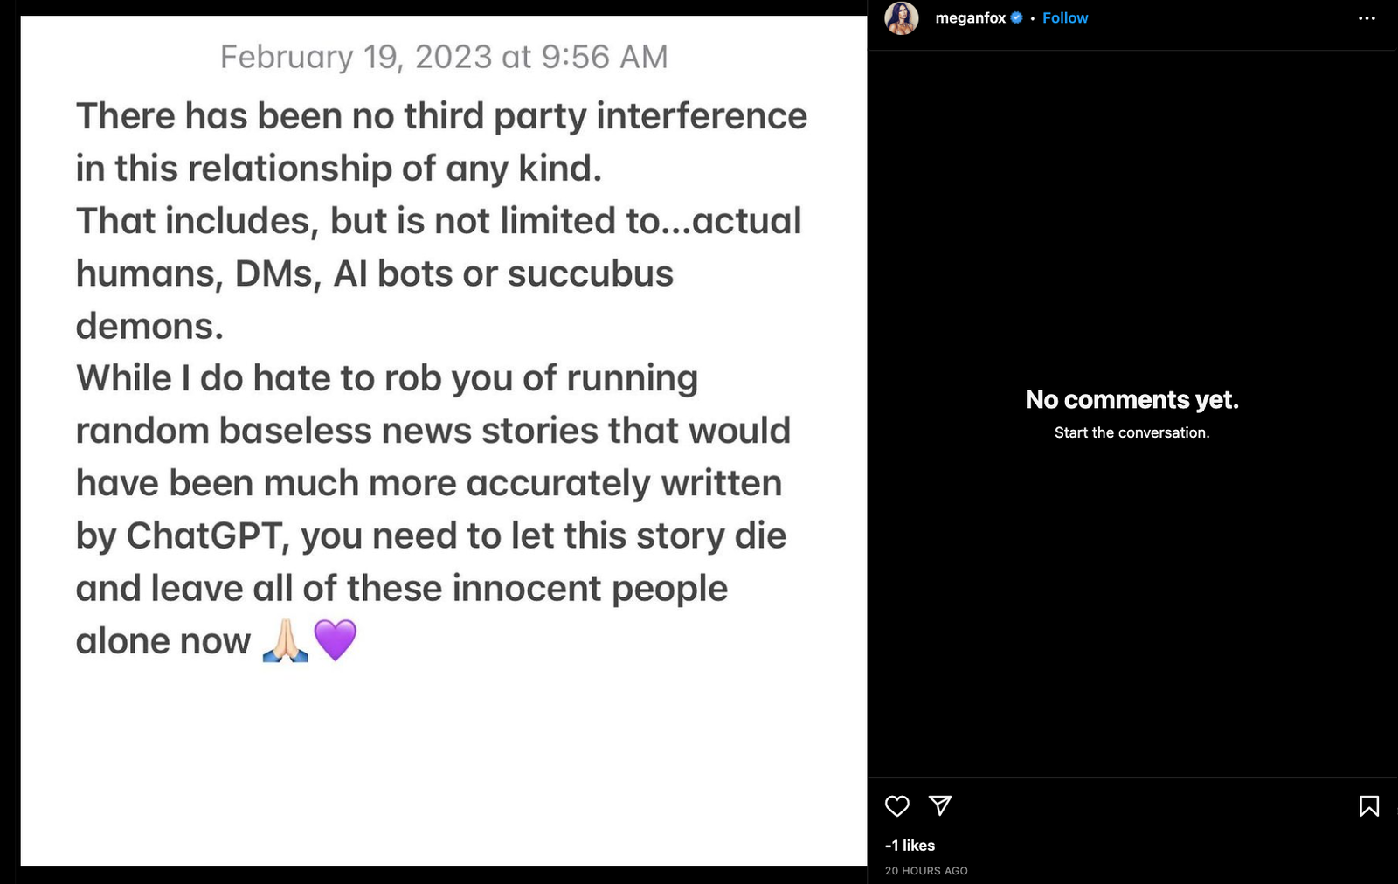Viewport: 1398px width, 884px height.
Task: Like the post with the heart icon
Action: click(897, 805)
